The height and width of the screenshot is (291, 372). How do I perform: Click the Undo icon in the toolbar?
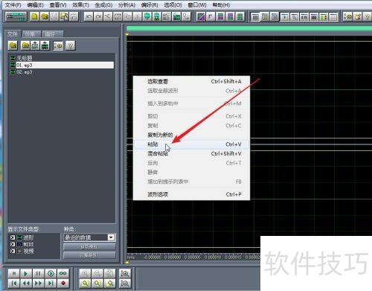(89, 16)
